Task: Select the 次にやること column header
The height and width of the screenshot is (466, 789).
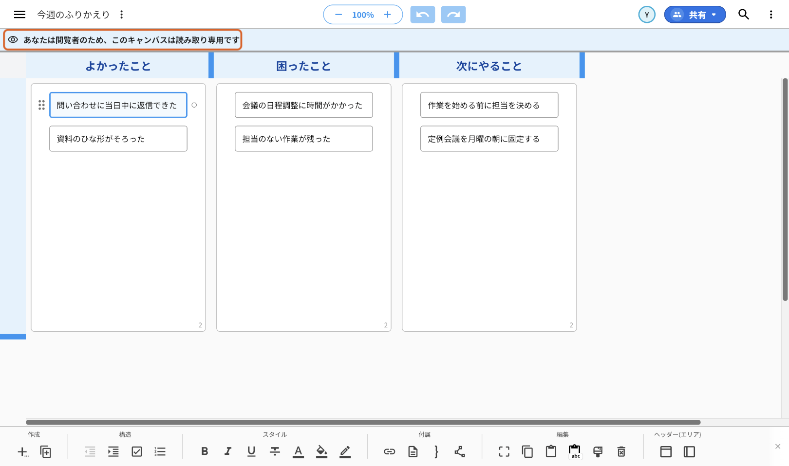Action: point(489,66)
